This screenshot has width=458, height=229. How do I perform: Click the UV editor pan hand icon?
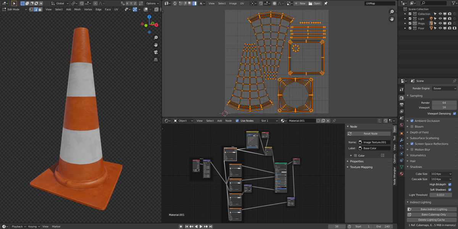click(x=392, y=19)
